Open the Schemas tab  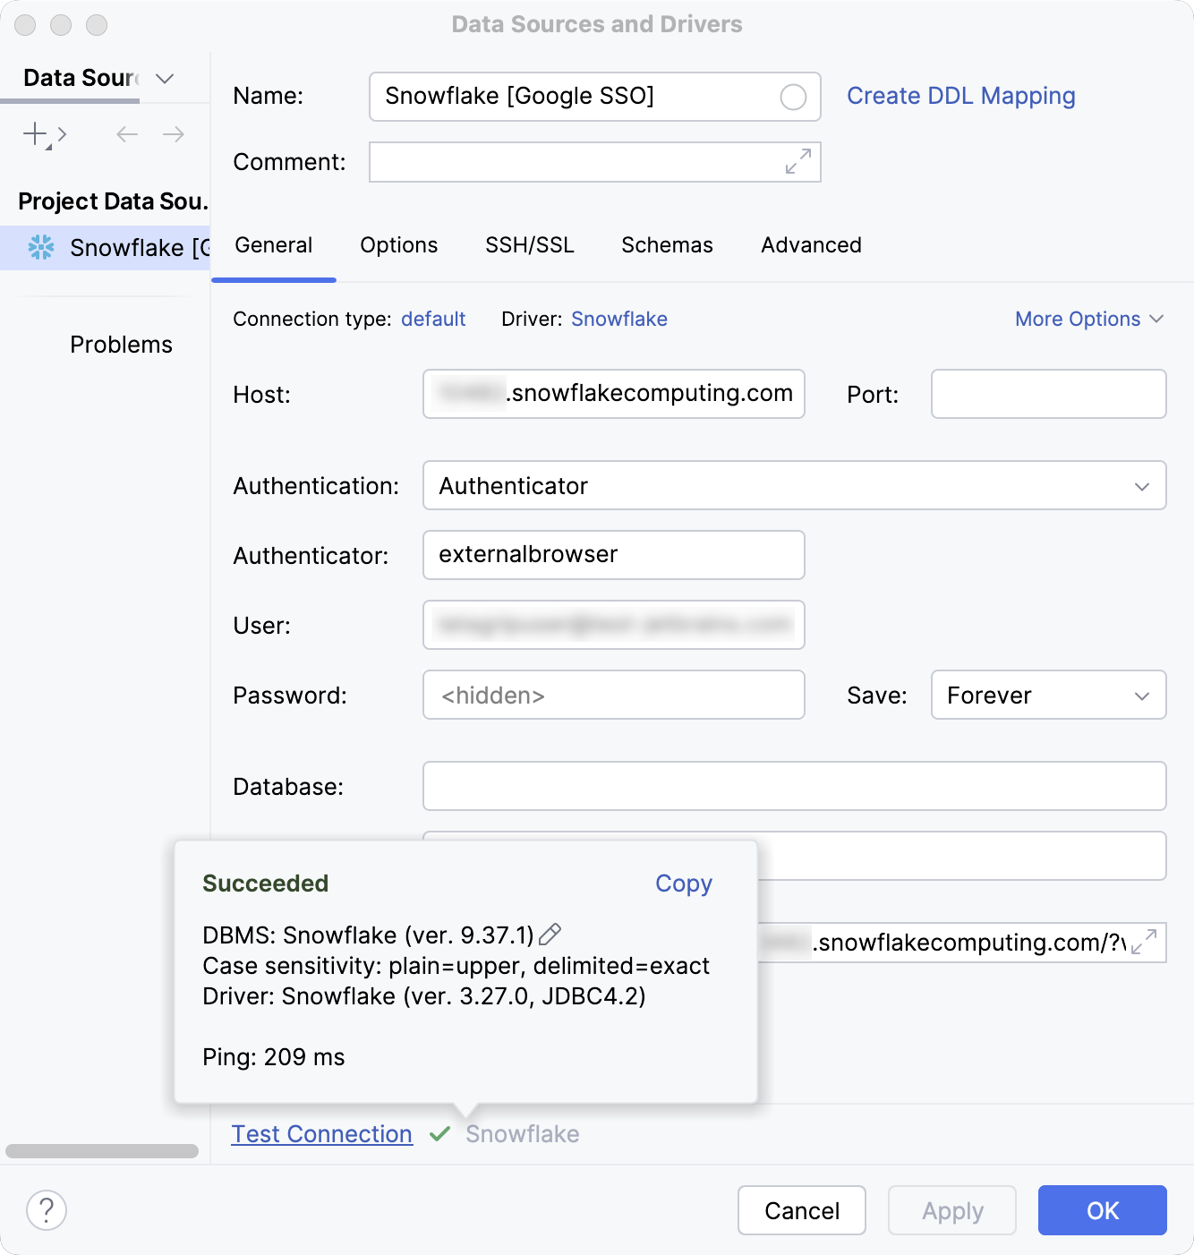point(666,245)
